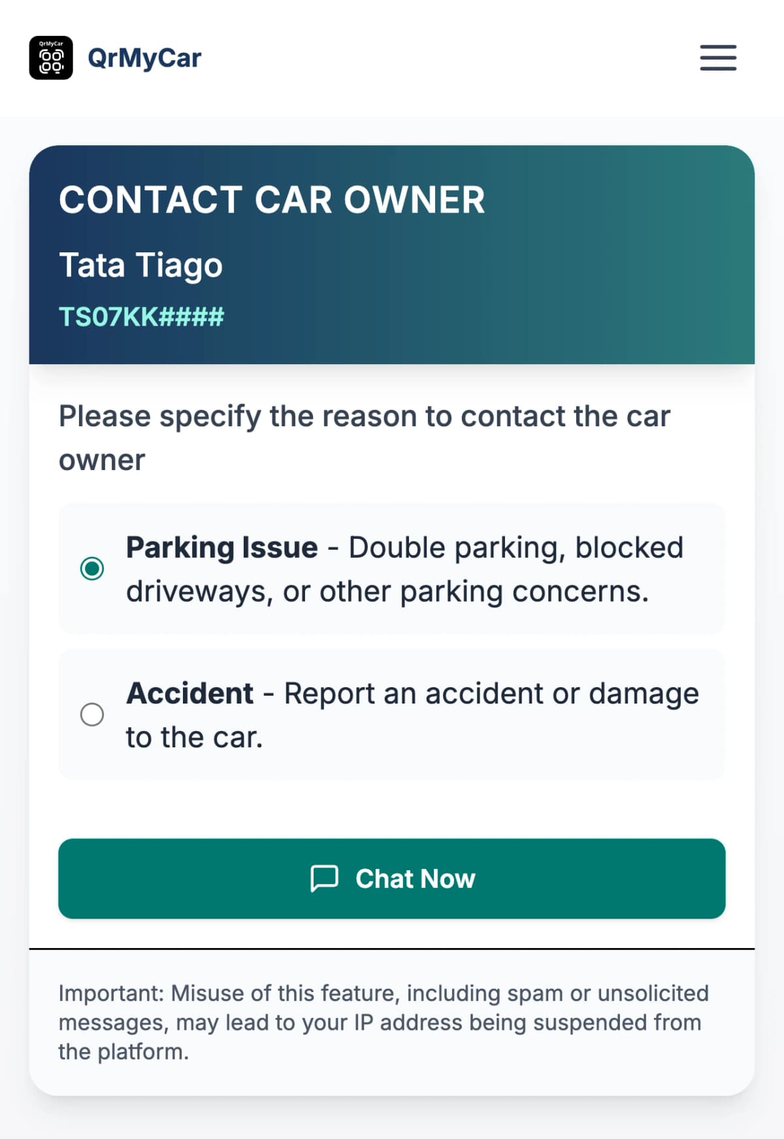The width and height of the screenshot is (784, 1139).
Task: Open the hamburger navigation menu
Action: [718, 58]
